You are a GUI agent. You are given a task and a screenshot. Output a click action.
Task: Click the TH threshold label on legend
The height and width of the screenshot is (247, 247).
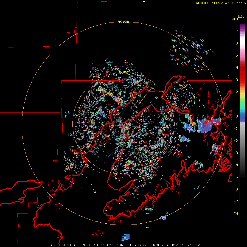coord(236,214)
